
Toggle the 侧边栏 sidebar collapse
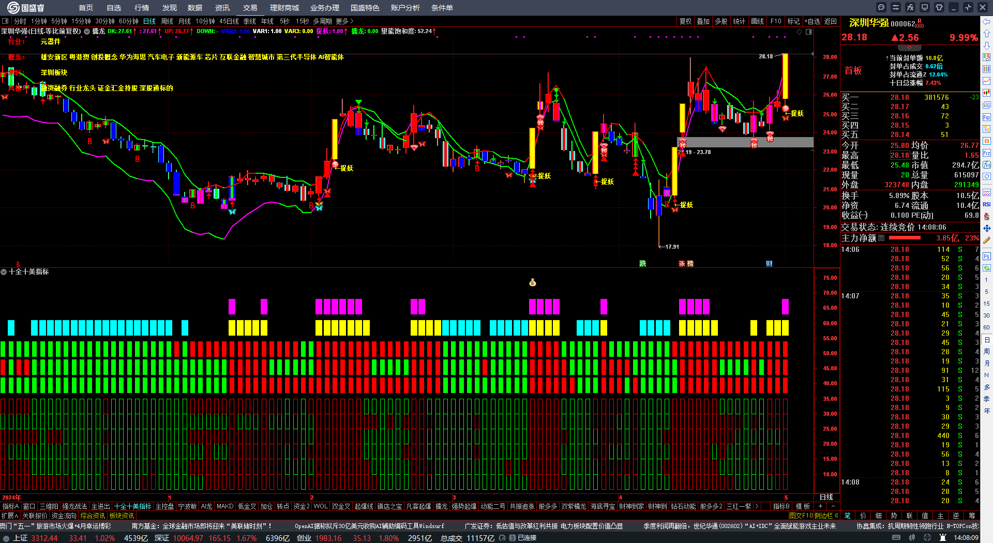[826, 515]
